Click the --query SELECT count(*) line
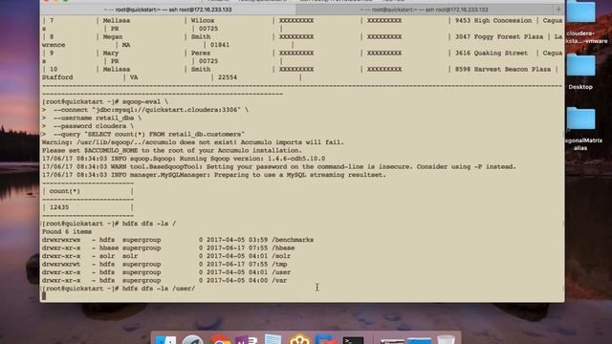The image size is (612, 344). point(143,134)
